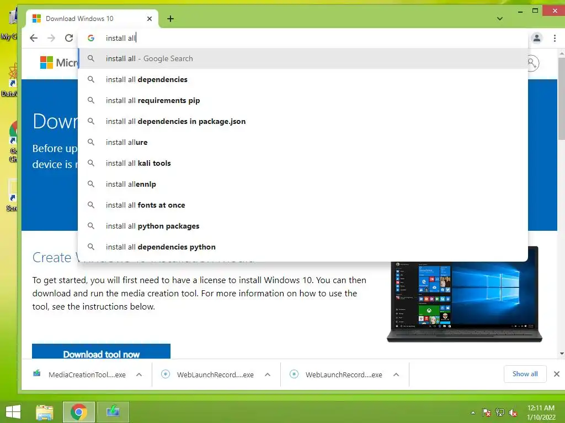
Task: Close the Download Windows 10 tab
Action: [x=150, y=19]
